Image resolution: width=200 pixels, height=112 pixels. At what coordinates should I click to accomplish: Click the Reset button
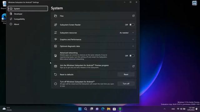126,75
